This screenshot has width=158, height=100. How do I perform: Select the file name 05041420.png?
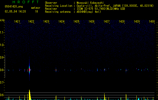click(x=14, y=6)
